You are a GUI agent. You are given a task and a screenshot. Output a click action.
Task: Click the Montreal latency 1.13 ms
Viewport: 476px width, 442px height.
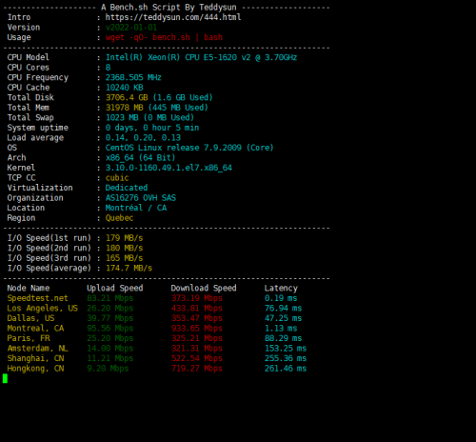[x=281, y=329]
